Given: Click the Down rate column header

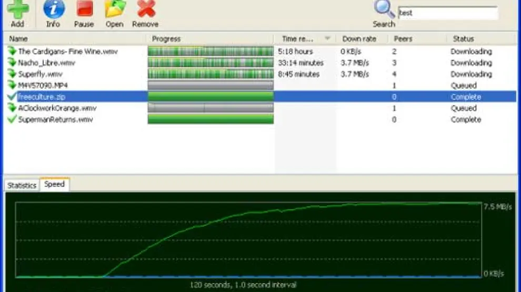Looking at the screenshot, I should (x=359, y=39).
